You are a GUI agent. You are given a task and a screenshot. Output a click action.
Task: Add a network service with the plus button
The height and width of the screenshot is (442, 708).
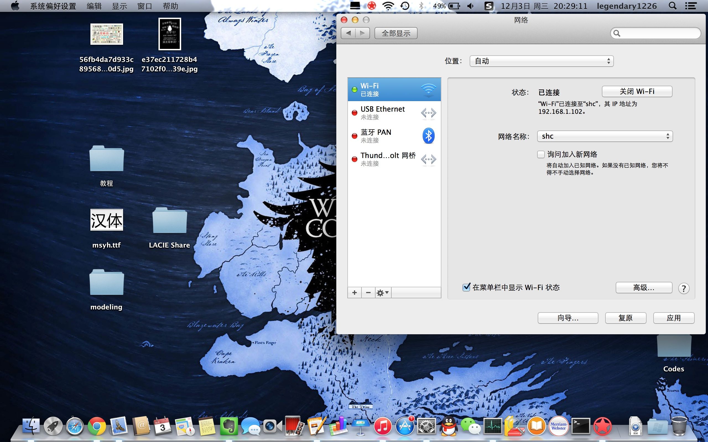pos(355,293)
